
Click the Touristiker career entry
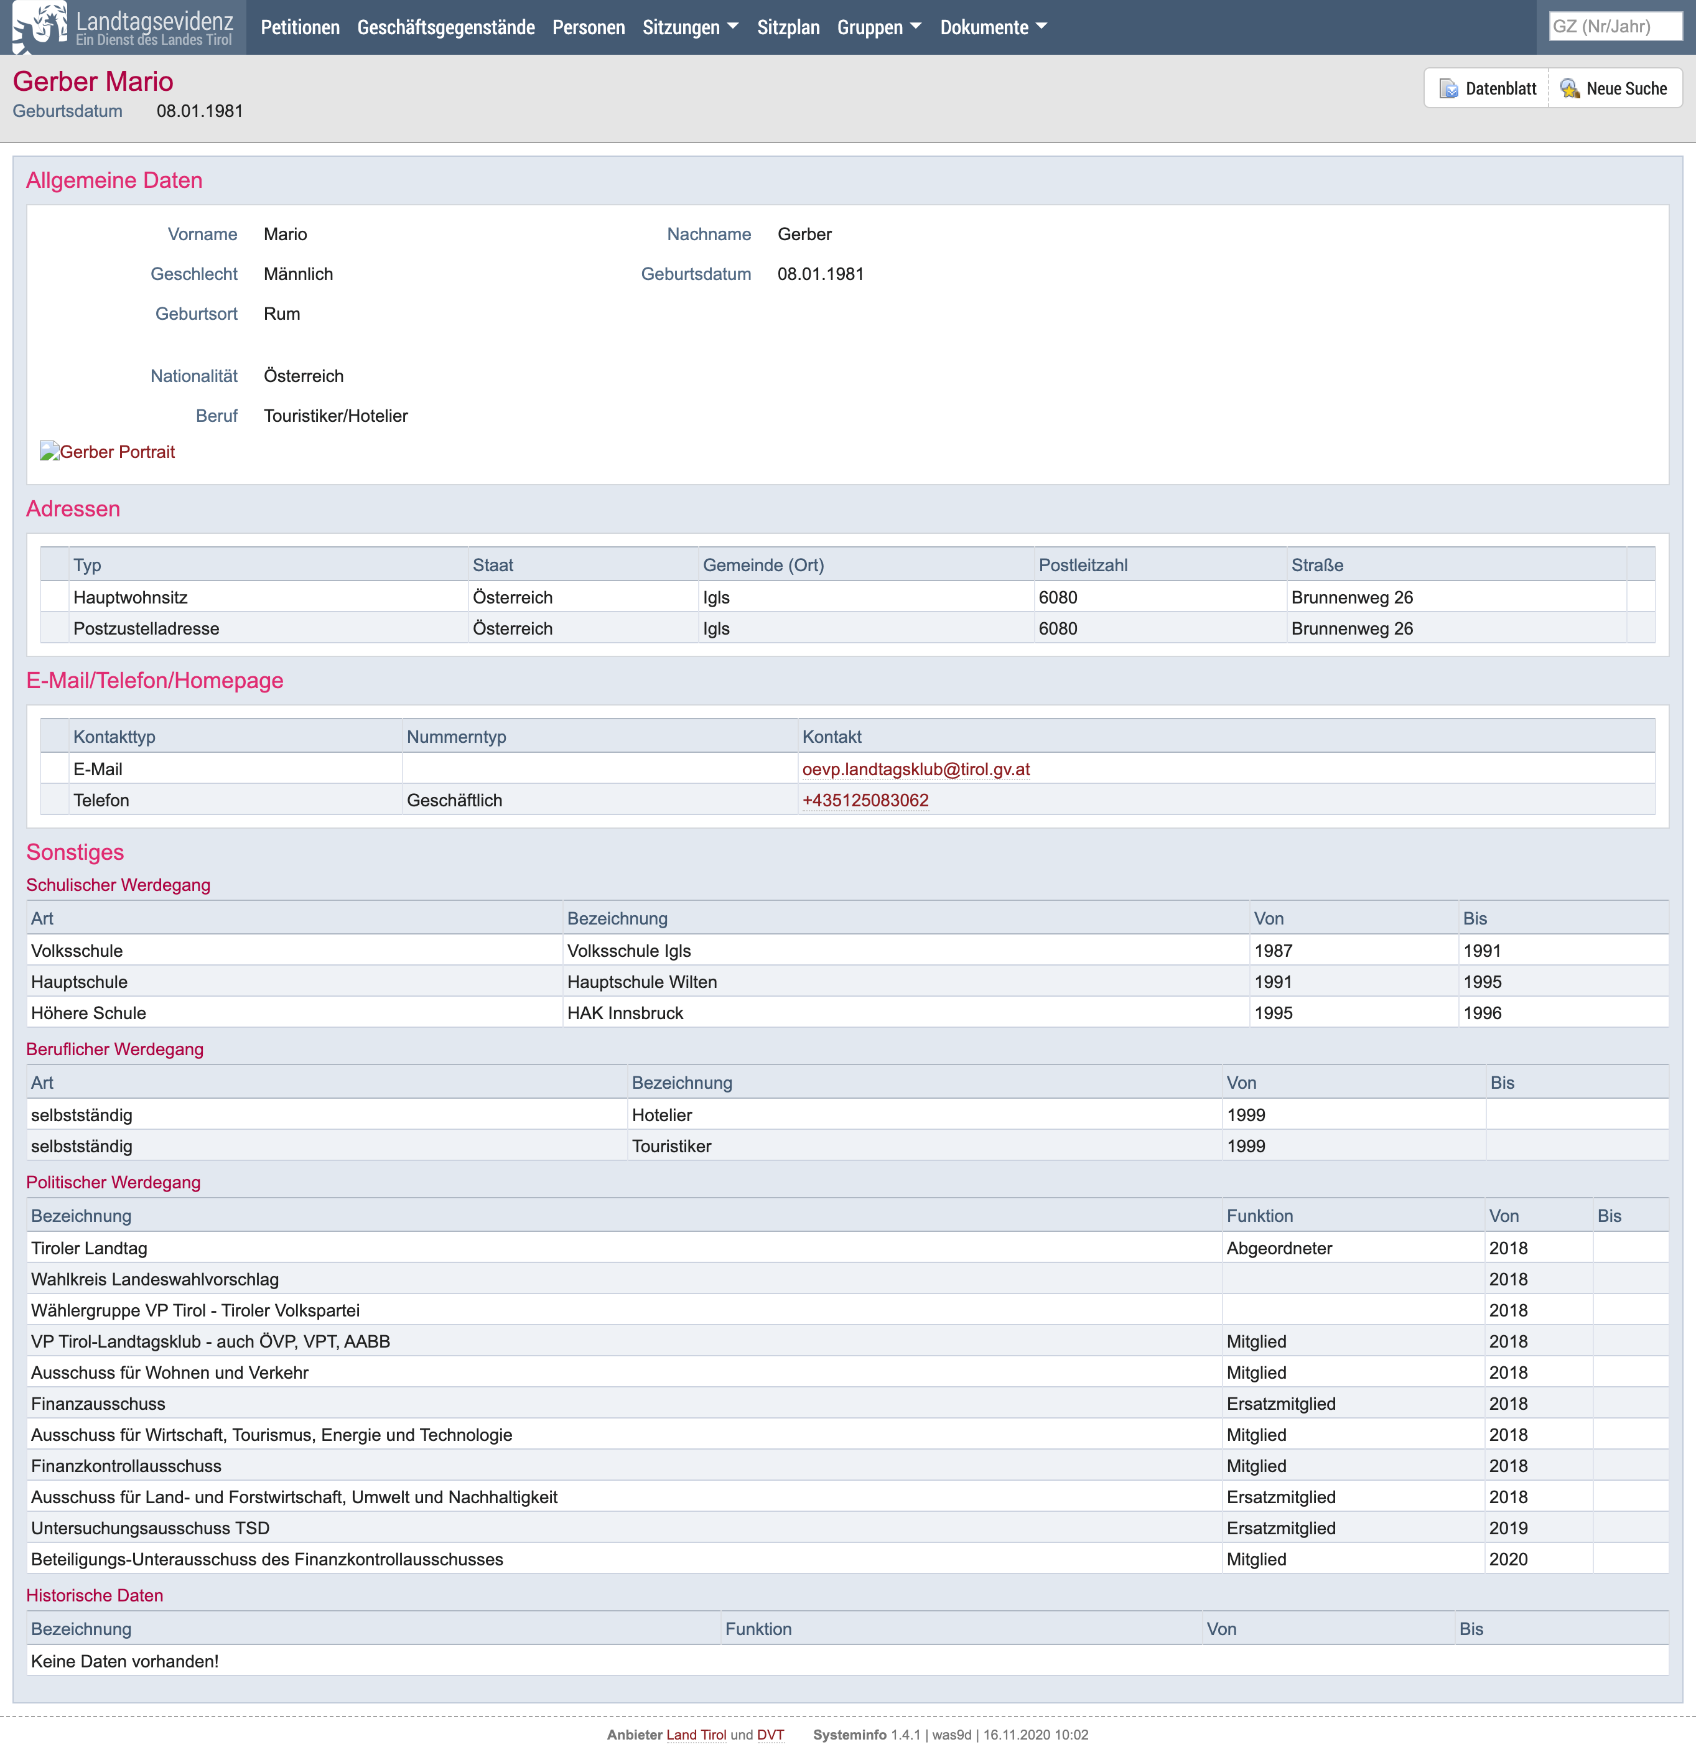click(671, 1147)
